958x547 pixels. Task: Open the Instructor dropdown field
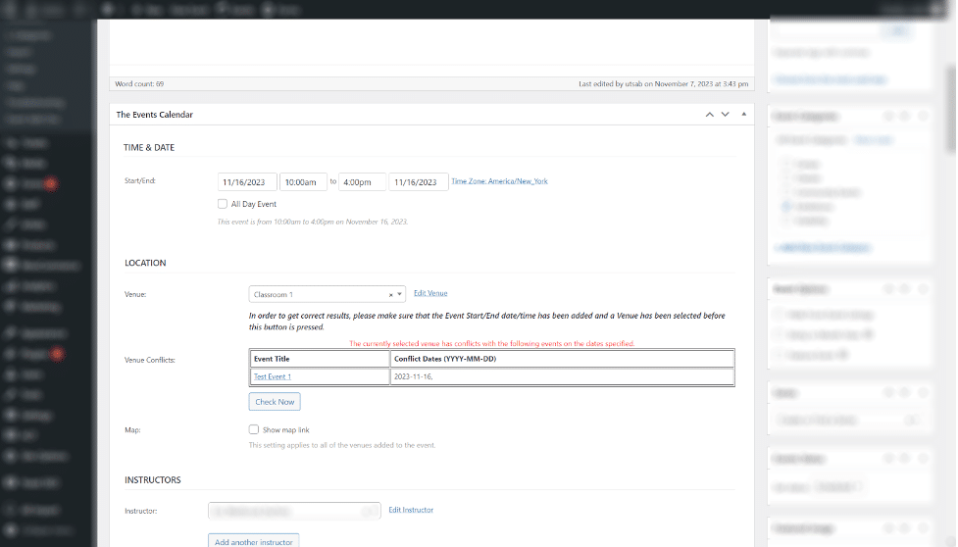294,511
